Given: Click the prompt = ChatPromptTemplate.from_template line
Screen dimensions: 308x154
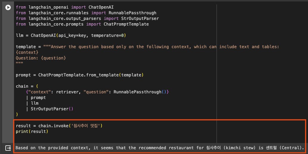Looking at the screenshot, I should tap(80, 75).
